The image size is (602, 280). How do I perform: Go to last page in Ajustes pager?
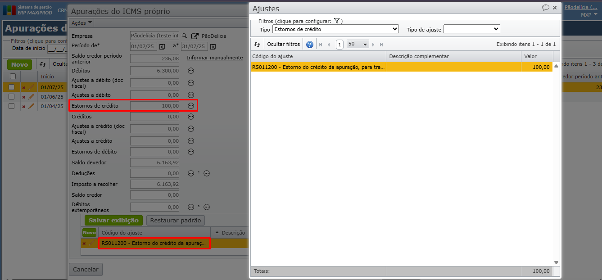click(x=381, y=44)
